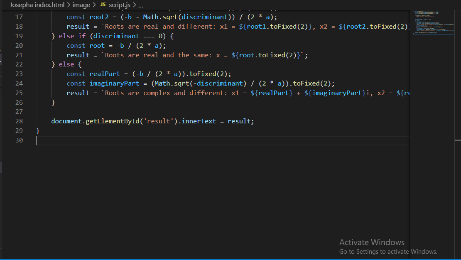Click line number 29 in the gutter
This screenshot has height=260, width=461.
tap(19, 130)
